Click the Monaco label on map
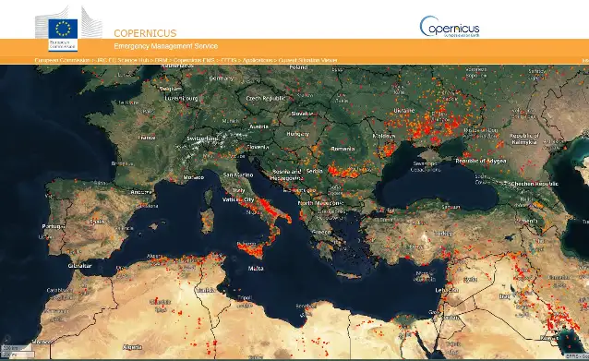This screenshot has height=361, width=589. pos(194,177)
